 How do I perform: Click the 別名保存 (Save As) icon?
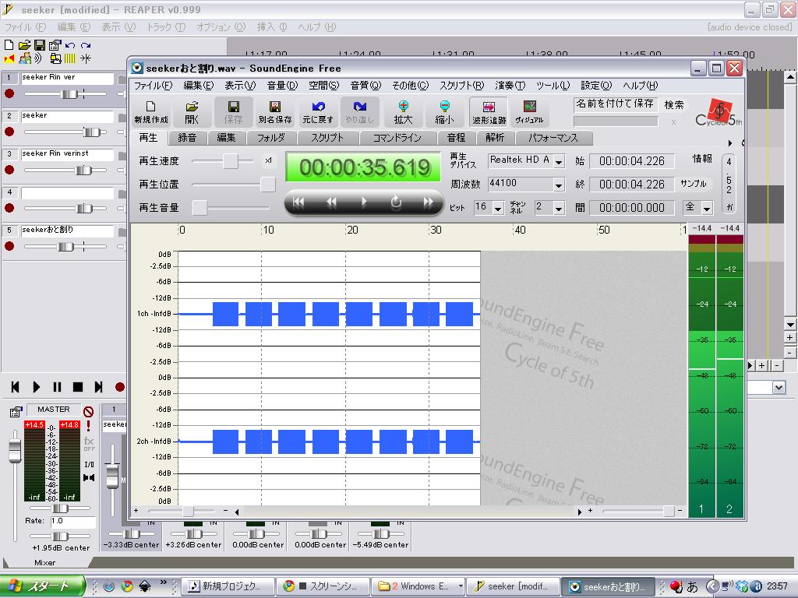[275, 112]
